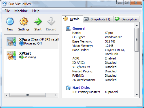Open the Settings gear icon
Screen dimensions: 144x108
[x=24, y=21]
